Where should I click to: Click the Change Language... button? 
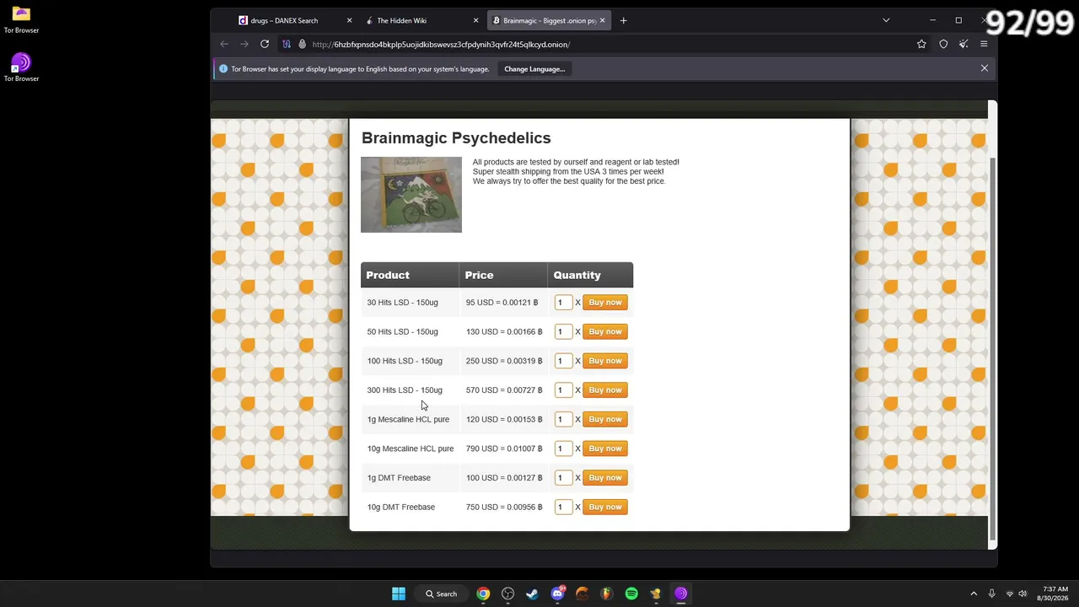[x=534, y=69]
